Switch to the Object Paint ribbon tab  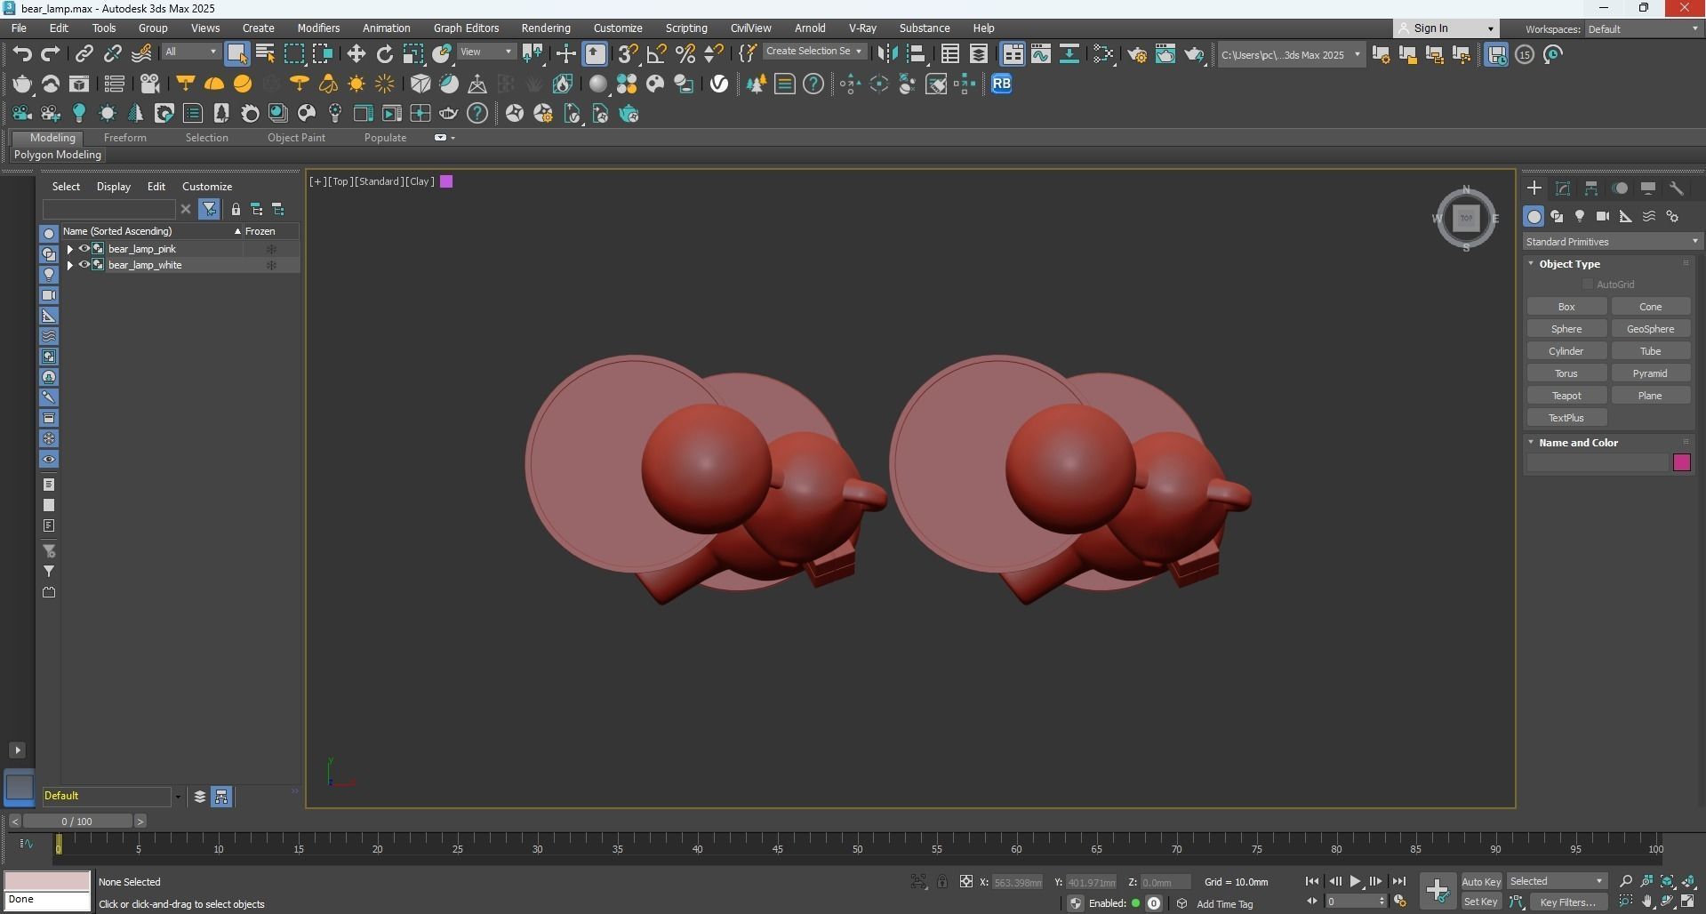[x=296, y=138]
